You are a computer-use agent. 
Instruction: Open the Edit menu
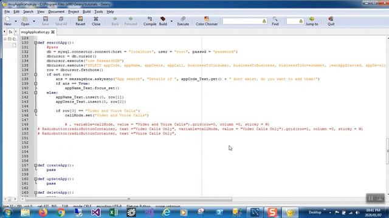click(x=16, y=12)
